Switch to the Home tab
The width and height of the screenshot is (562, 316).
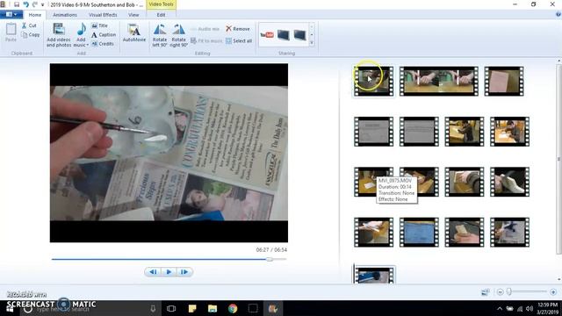[35, 15]
